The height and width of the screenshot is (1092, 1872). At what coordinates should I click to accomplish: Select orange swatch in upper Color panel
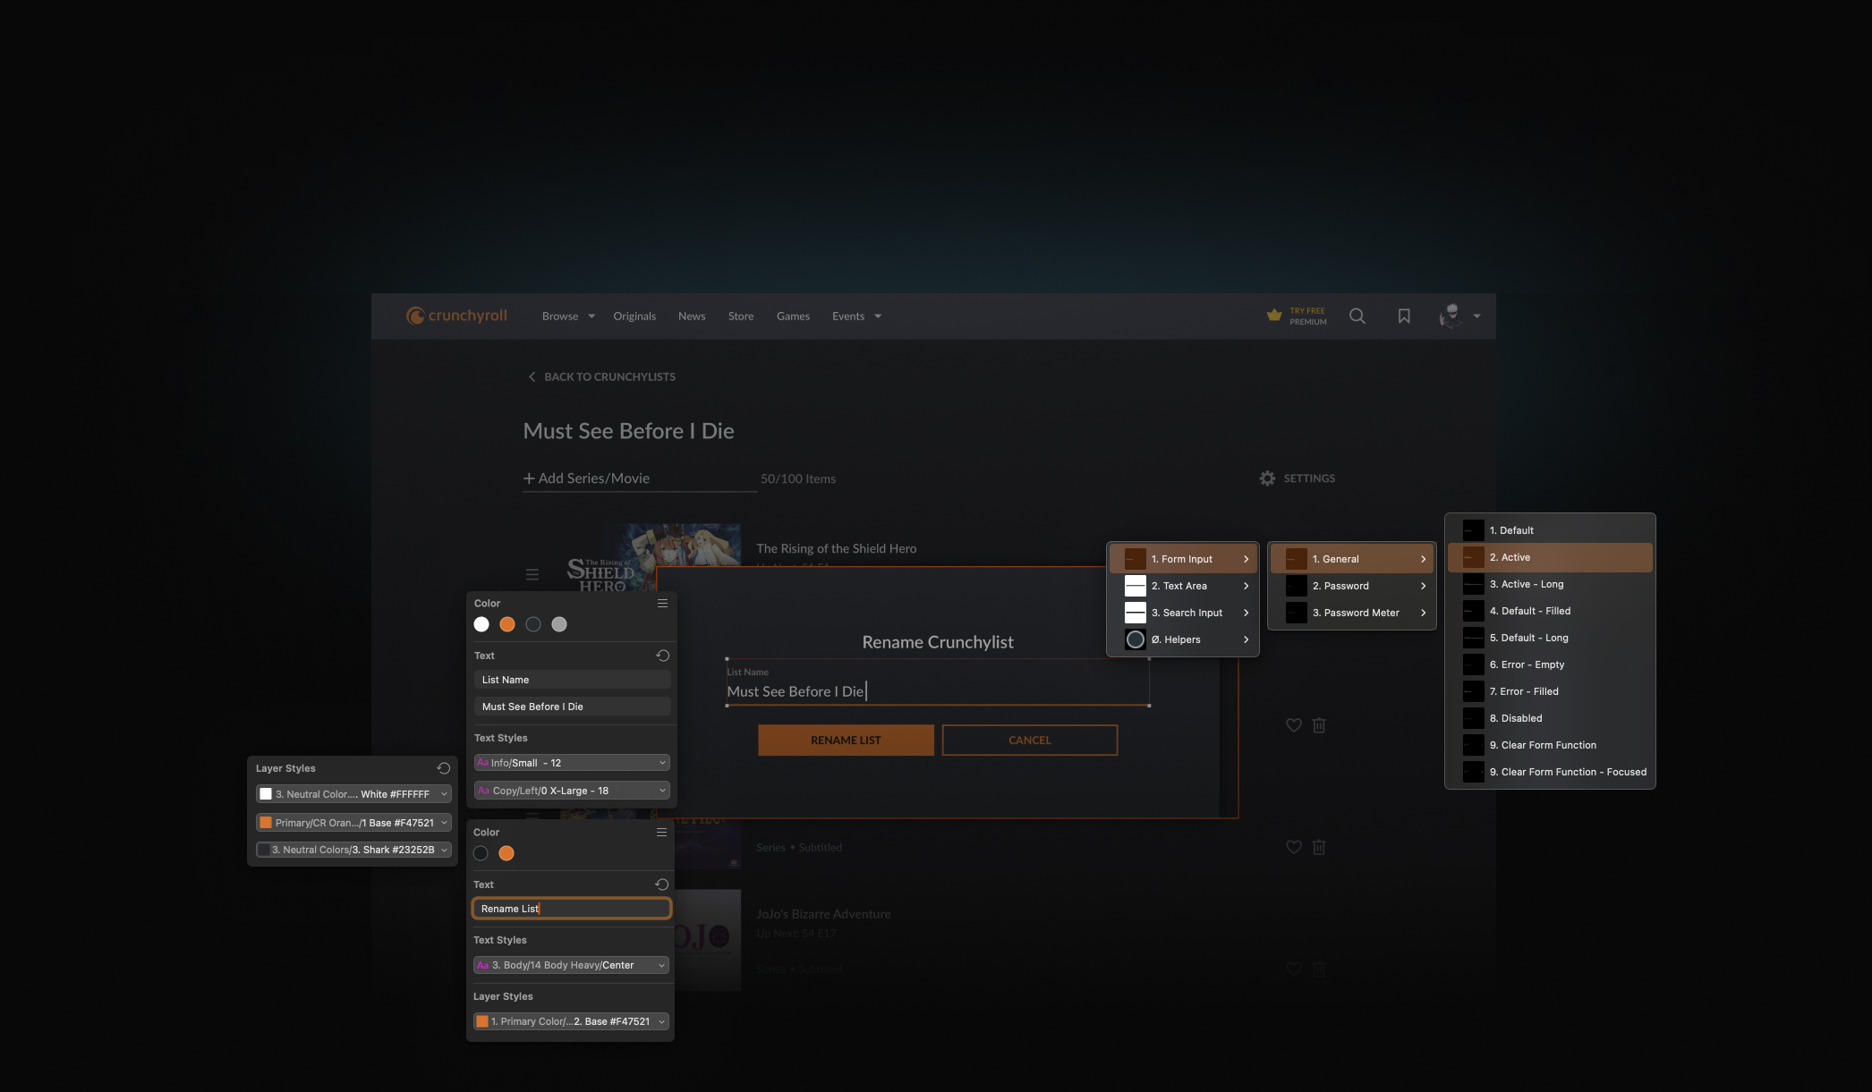click(x=507, y=624)
